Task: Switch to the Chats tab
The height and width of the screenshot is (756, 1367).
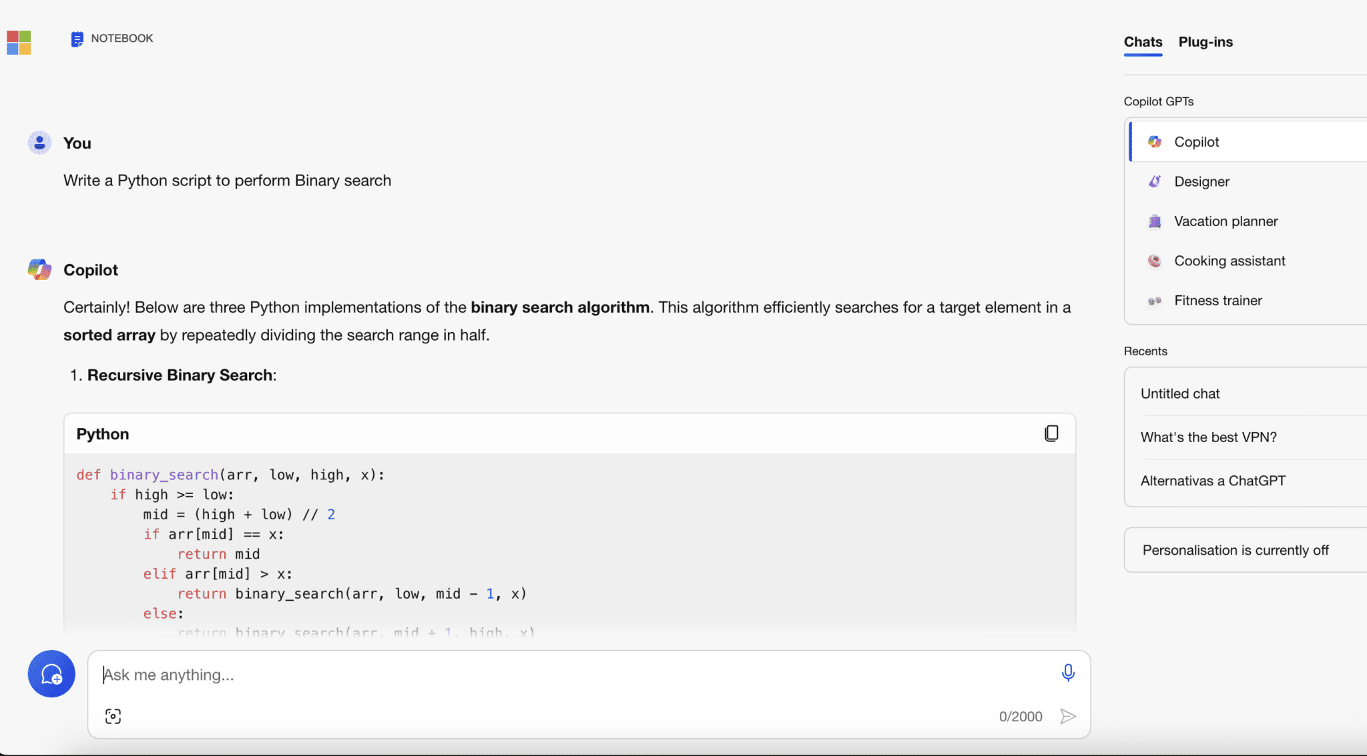Action: coord(1143,42)
